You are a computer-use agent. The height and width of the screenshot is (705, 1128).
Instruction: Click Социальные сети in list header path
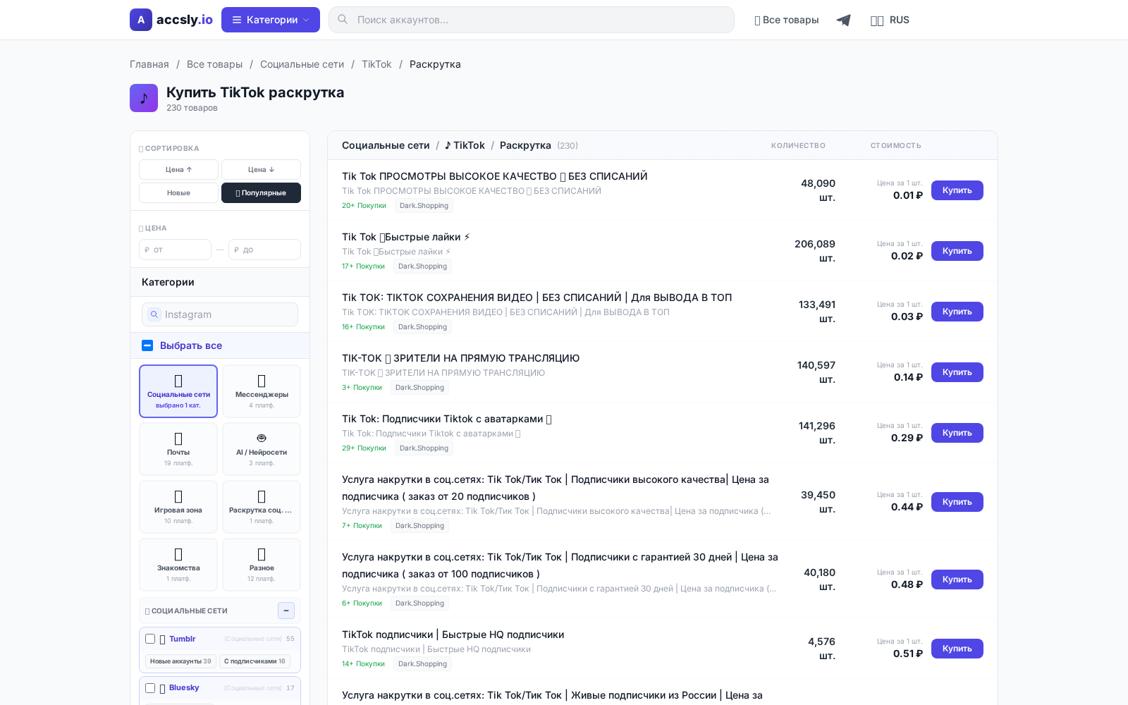click(x=386, y=145)
